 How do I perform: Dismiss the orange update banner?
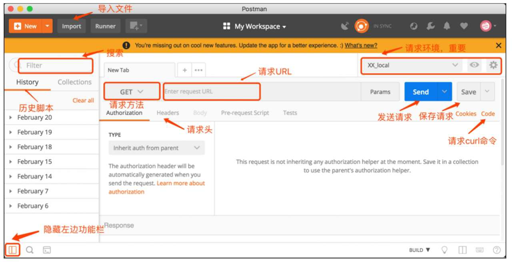(498, 46)
